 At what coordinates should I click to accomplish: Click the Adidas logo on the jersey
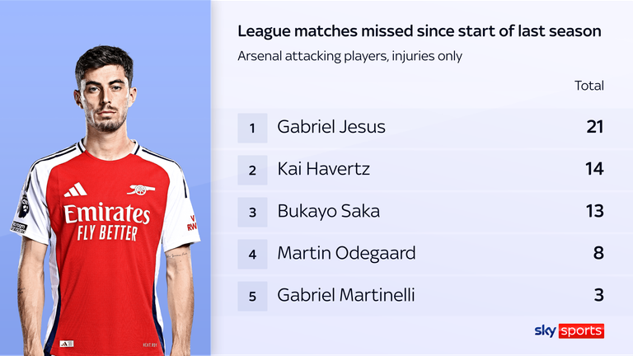coord(75,190)
